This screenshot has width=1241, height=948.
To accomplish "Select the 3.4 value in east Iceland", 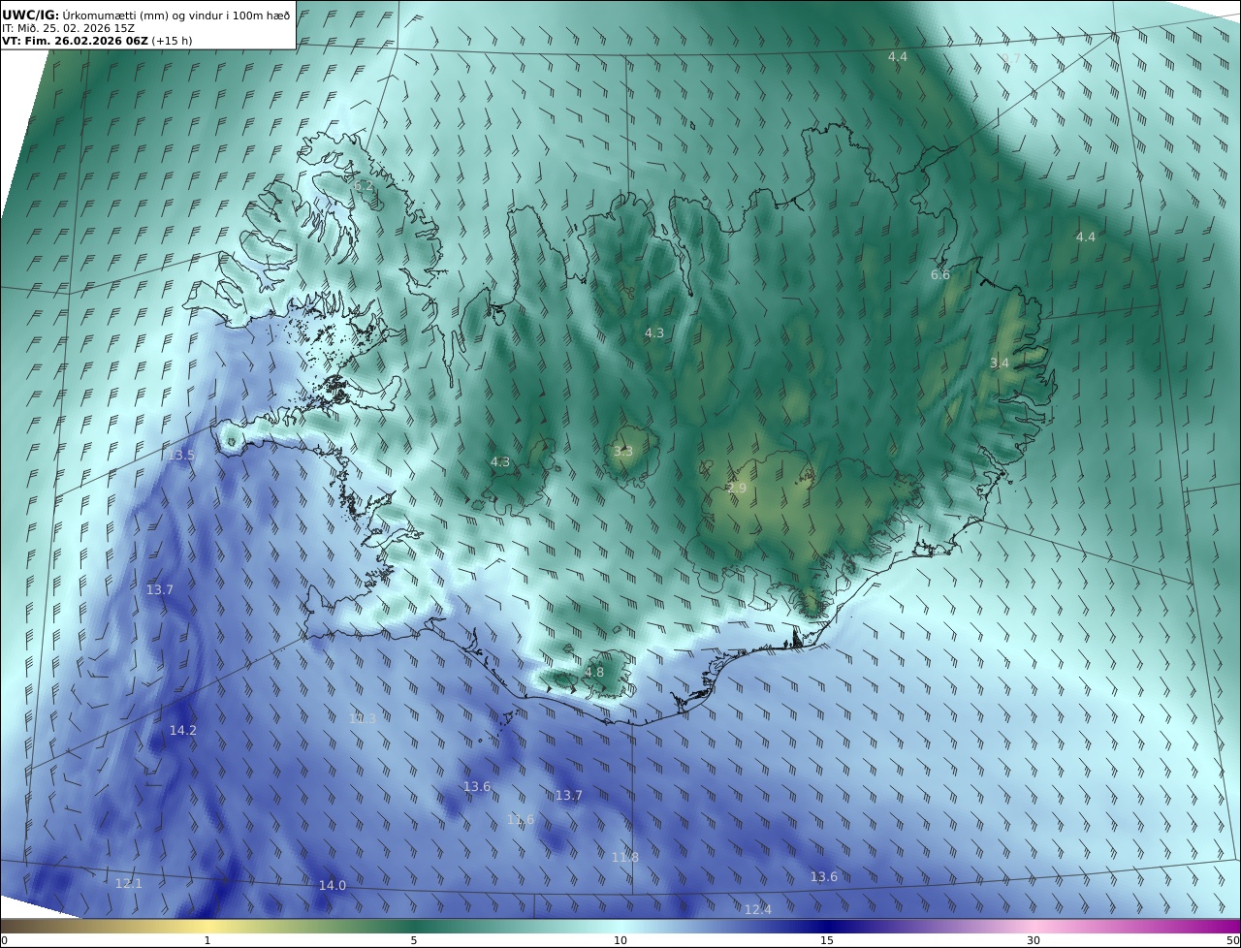I will click(1000, 363).
